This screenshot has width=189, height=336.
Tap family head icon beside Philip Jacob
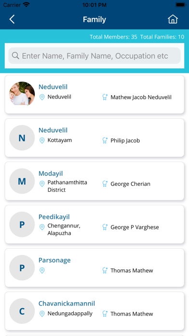105,140
